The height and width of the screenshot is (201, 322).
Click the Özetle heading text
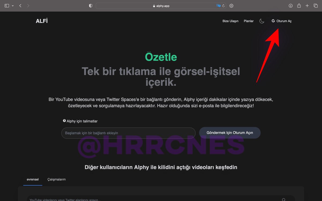pos(161,57)
